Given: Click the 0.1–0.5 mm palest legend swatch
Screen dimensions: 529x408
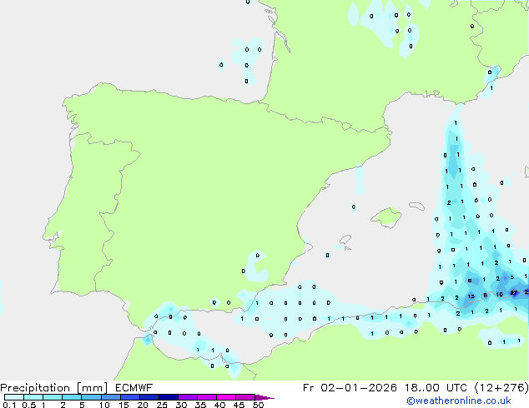Looking at the screenshot, I should click(x=14, y=397).
